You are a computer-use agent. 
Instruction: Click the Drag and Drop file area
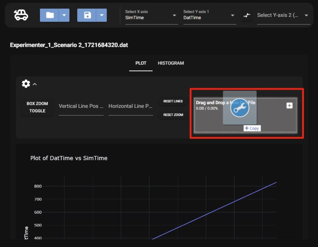pyautogui.click(x=246, y=115)
